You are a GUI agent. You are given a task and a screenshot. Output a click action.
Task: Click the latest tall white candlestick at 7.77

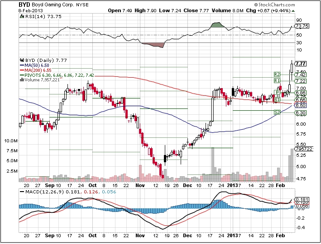292,71
